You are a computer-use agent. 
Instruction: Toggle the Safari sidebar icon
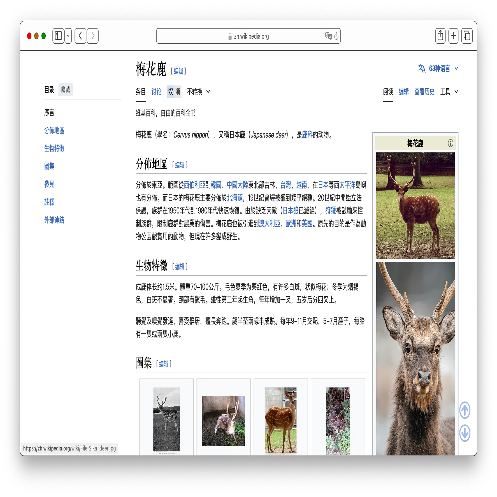58,36
